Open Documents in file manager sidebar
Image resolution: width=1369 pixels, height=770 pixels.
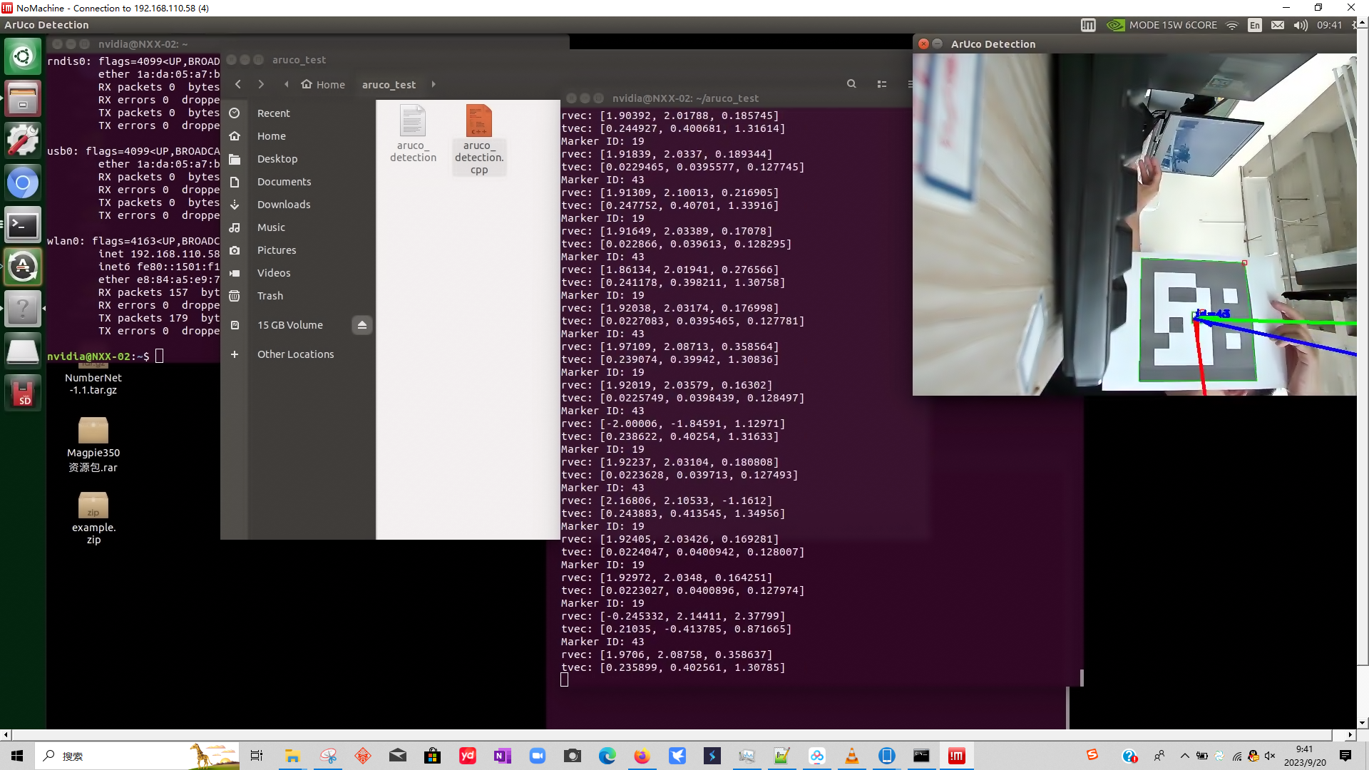pyautogui.click(x=298, y=182)
